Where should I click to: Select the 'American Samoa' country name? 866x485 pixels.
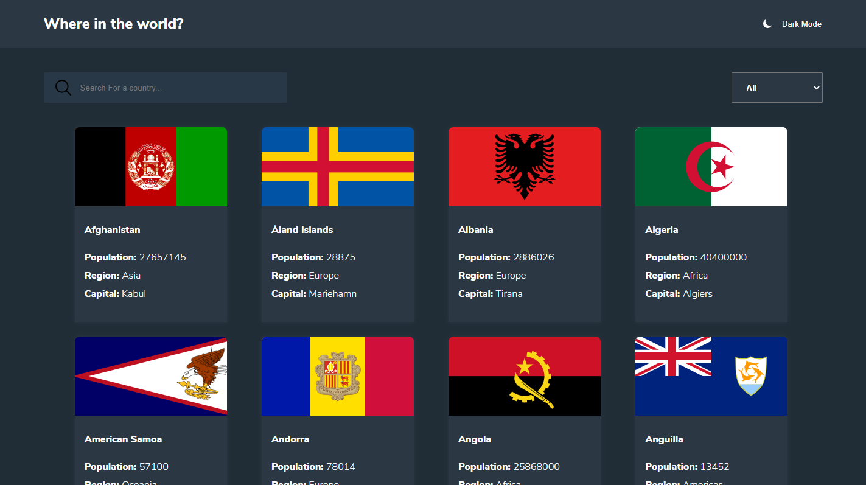(x=124, y=439)
